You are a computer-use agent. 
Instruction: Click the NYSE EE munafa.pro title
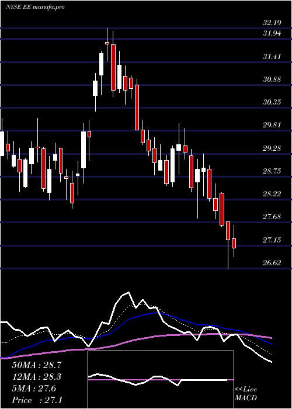(x=35, y=7)
